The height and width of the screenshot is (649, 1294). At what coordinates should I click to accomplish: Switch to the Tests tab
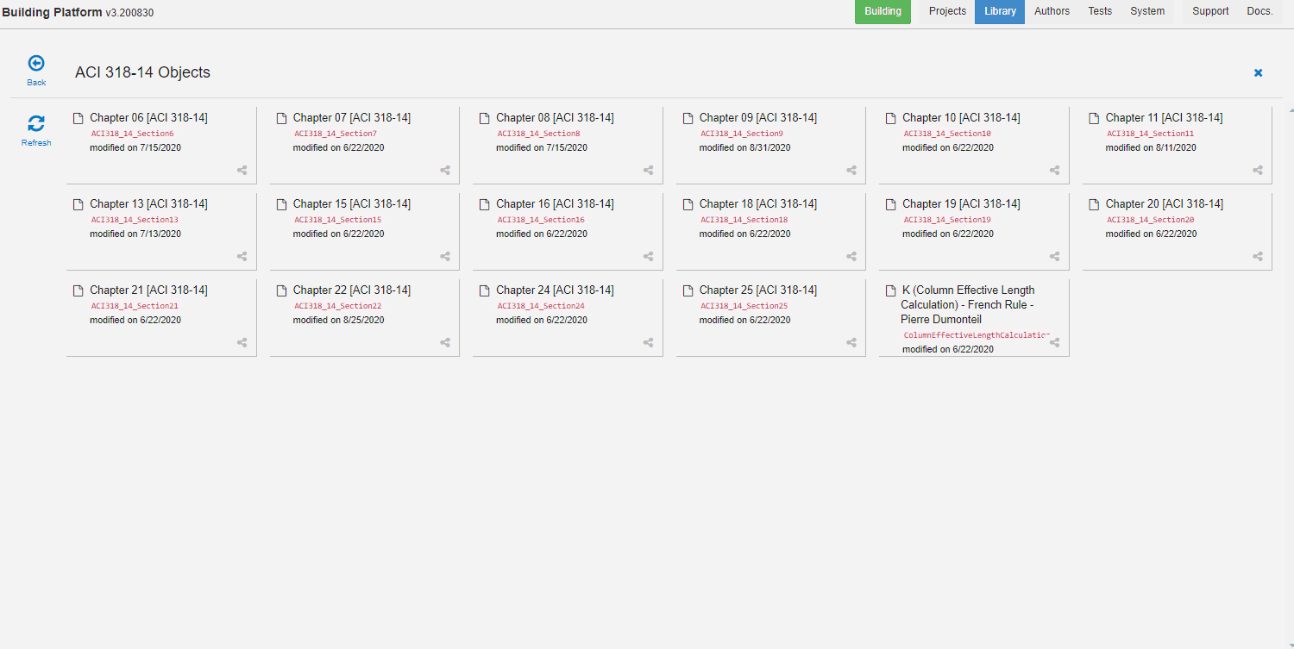pos(1100,11)
